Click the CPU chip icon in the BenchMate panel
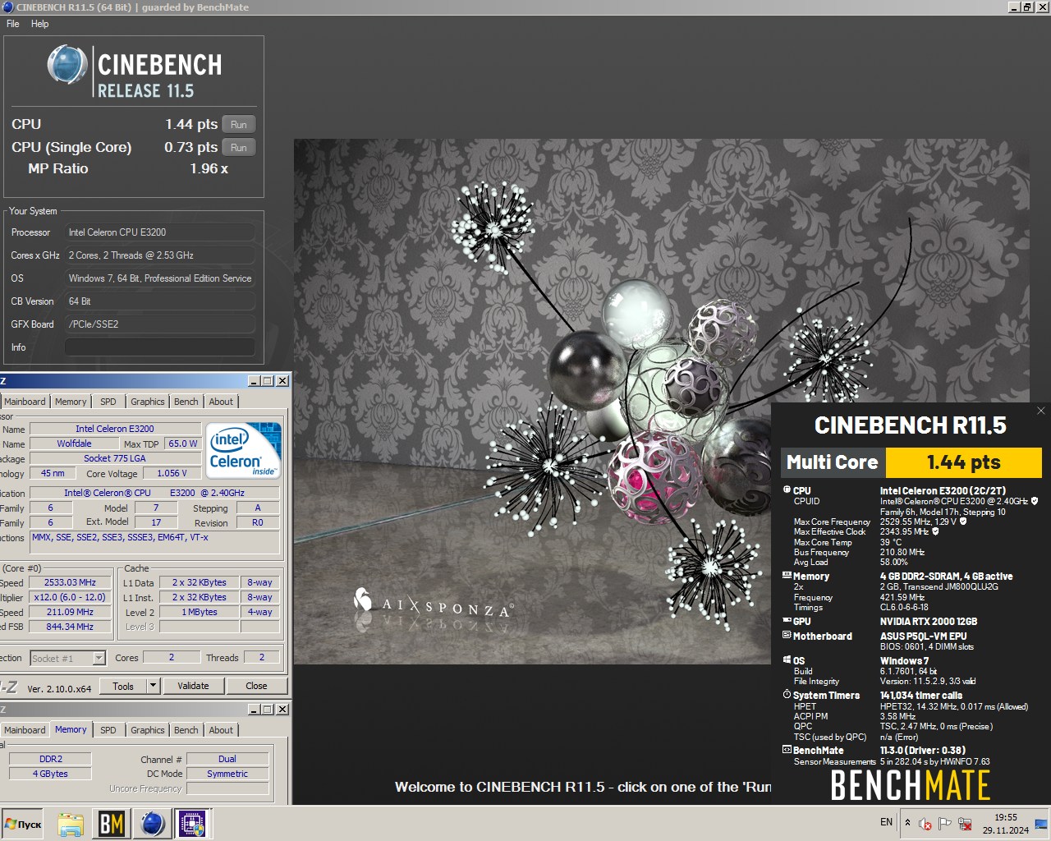 coord(787,490)
